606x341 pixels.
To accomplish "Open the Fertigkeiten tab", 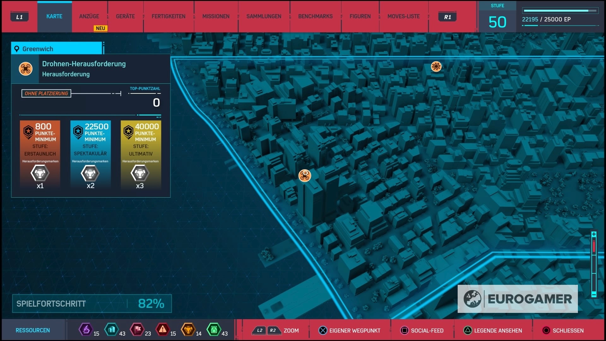I will coord(169,16).
